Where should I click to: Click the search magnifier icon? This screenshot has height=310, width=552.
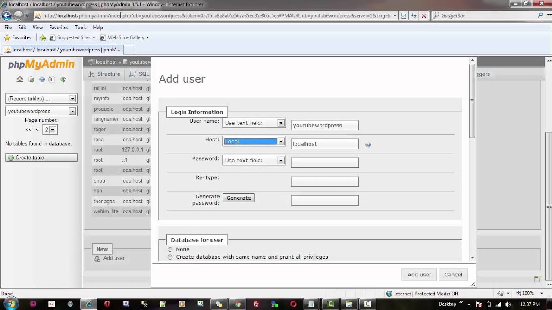pyautogui.click(x=540, y=15)
